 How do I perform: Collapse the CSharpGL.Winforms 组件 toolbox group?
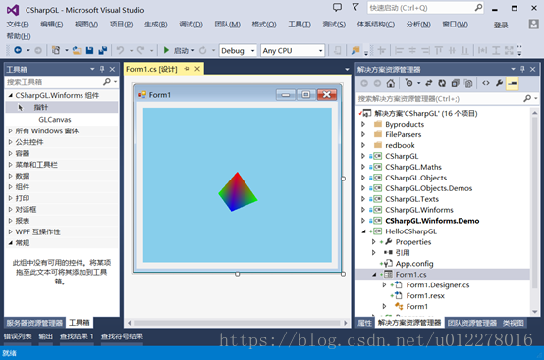point(10,95)
